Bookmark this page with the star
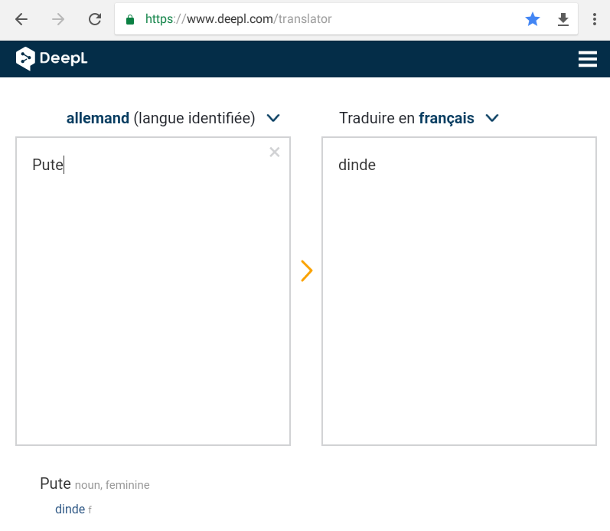The height and width of the screenshot is (531, 610). [x=533, y=19]
